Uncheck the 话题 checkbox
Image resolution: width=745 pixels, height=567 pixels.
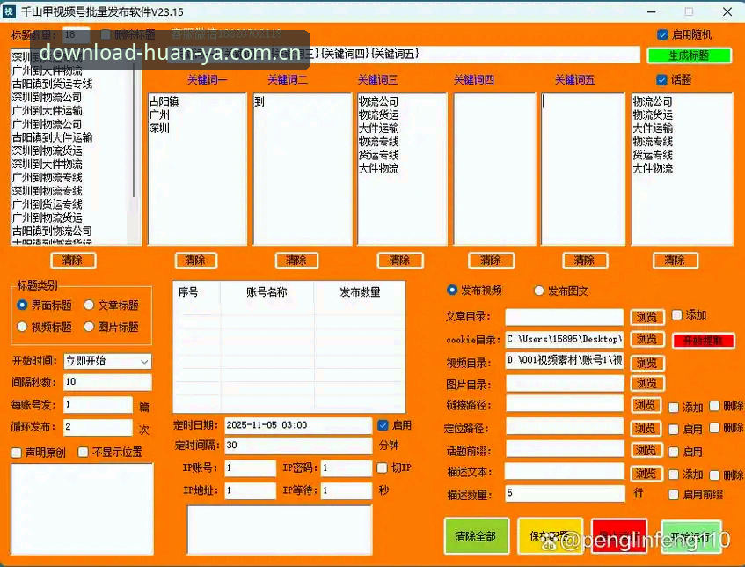pos(661,79)
